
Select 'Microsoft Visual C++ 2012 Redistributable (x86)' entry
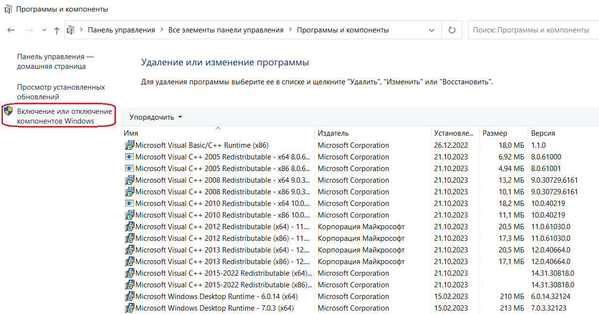[x=223, y=238]
